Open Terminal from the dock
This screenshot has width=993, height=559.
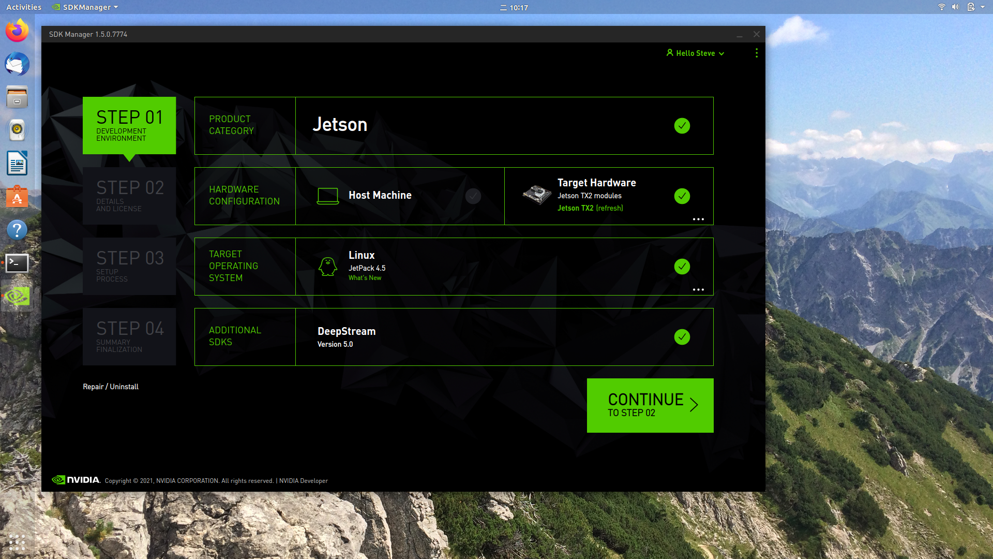(17, 263)
